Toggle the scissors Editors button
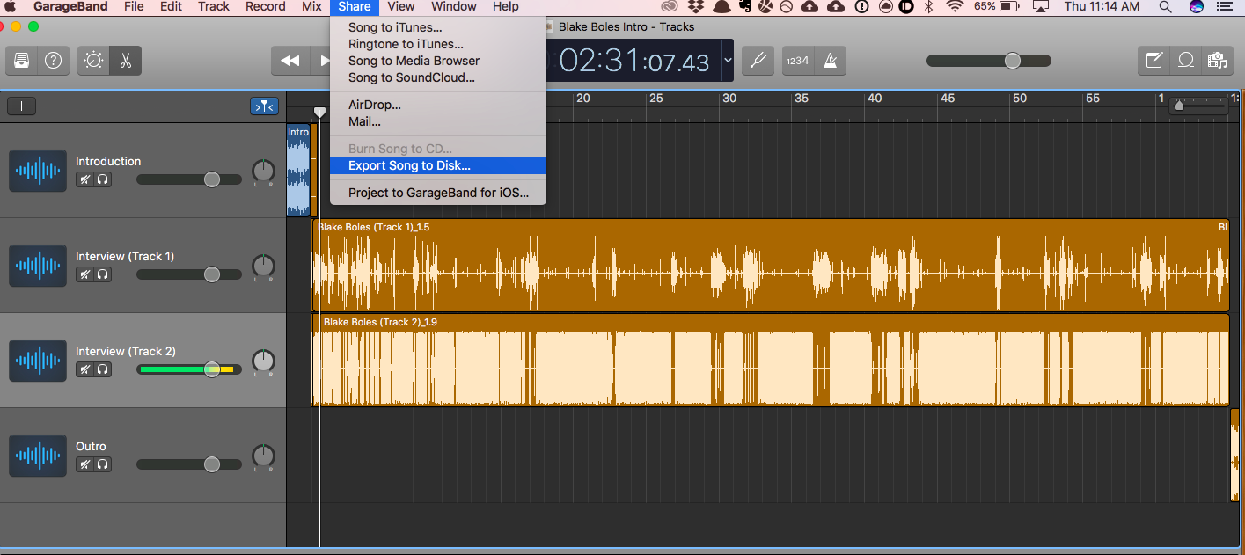This screenshot has height=555, width=1245. [125, 61]
